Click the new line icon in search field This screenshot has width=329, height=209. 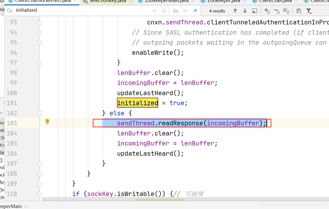pos(164,11)
